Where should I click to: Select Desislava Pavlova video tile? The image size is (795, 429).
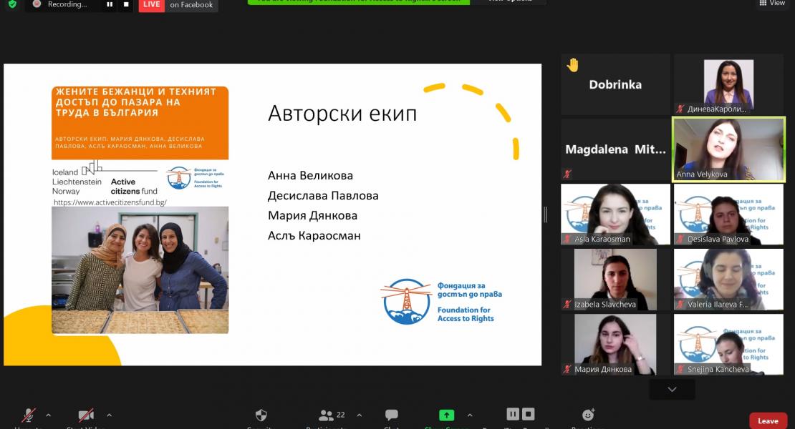[728, 214]
